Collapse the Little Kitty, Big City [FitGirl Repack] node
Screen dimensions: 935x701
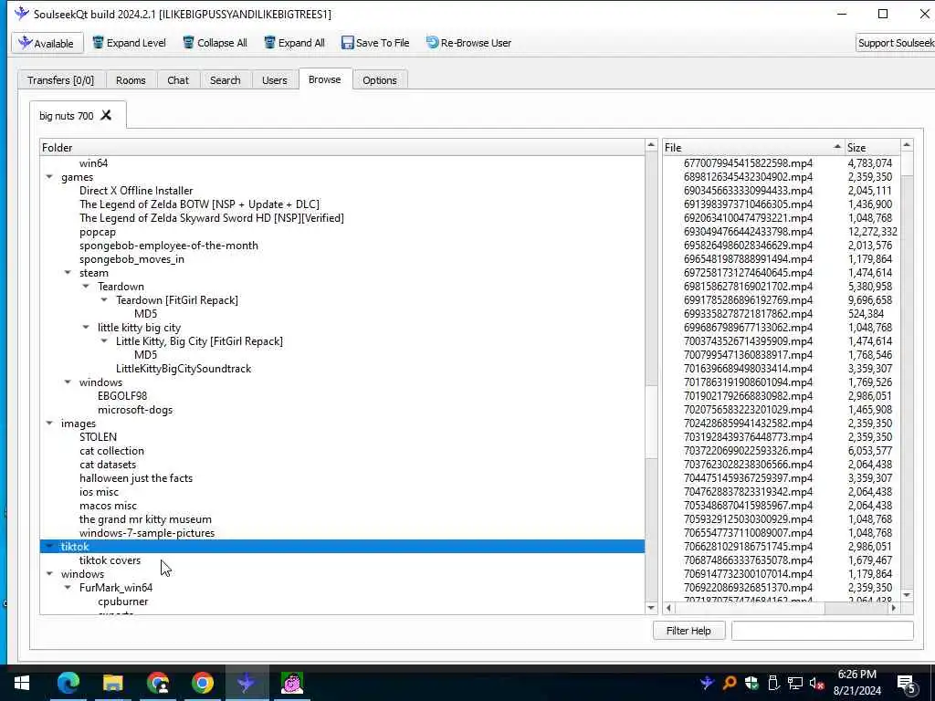coord(104,341)
